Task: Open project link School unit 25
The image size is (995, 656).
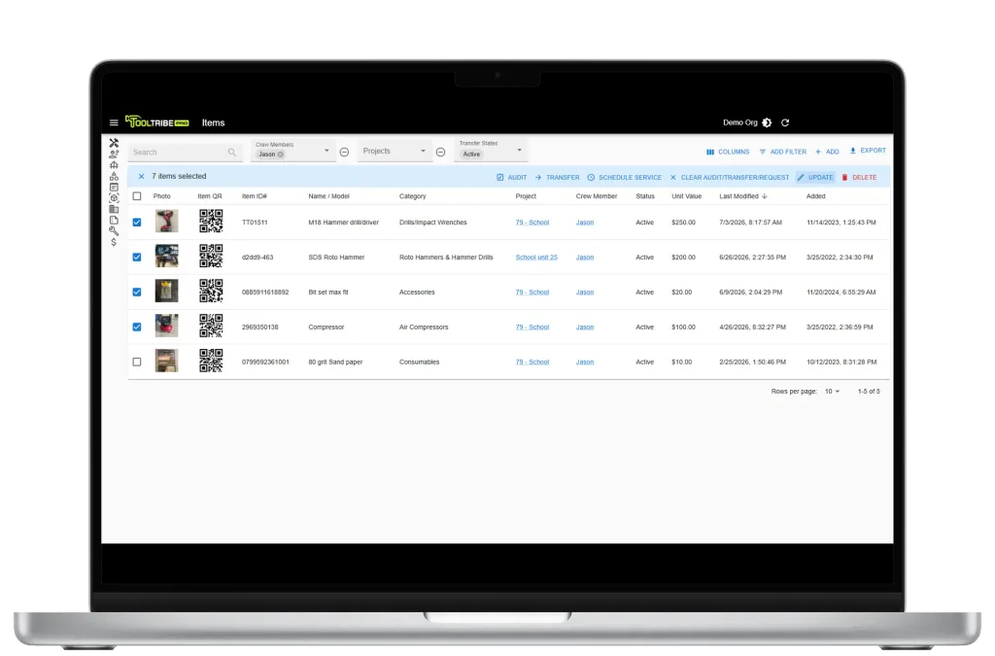Action: click(x=536, y=258)
